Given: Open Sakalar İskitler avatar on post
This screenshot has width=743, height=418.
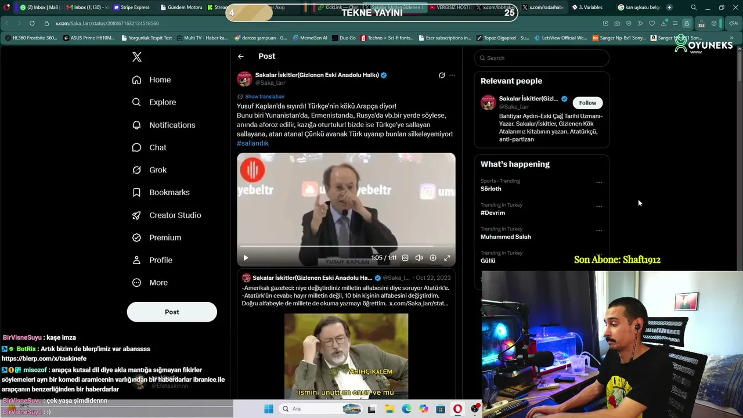Looking at the screenshot, I should (x=244, y=79).
